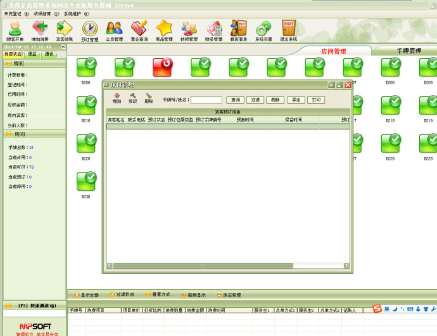Select 消费状态 tab in left panel
This screenshot has width=437, height=336.
(13, 54)
